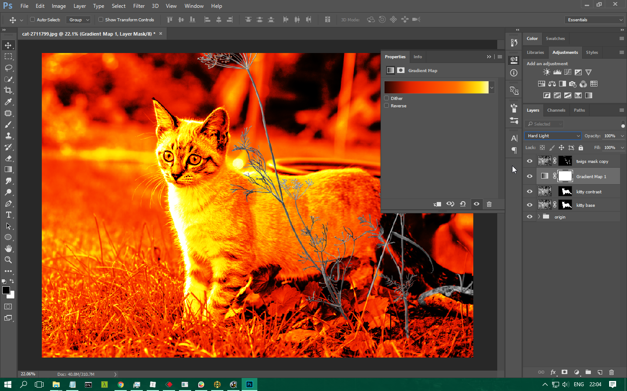The image size is (627, 391).
Task: Select the Quick Selection tool
Action: click(x=8, y=79)
